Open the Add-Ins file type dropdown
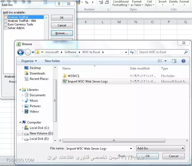192x166 pixels. (161, 148)
